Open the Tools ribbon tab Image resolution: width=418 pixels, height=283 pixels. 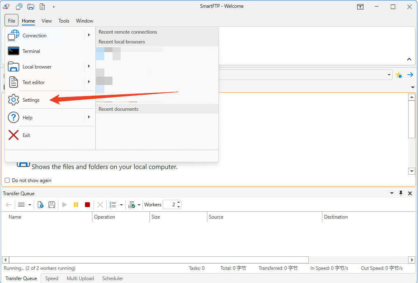[64, 21]
